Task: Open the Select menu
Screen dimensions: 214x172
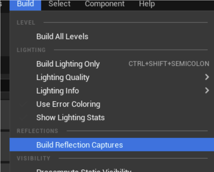Action: point(59,4)
